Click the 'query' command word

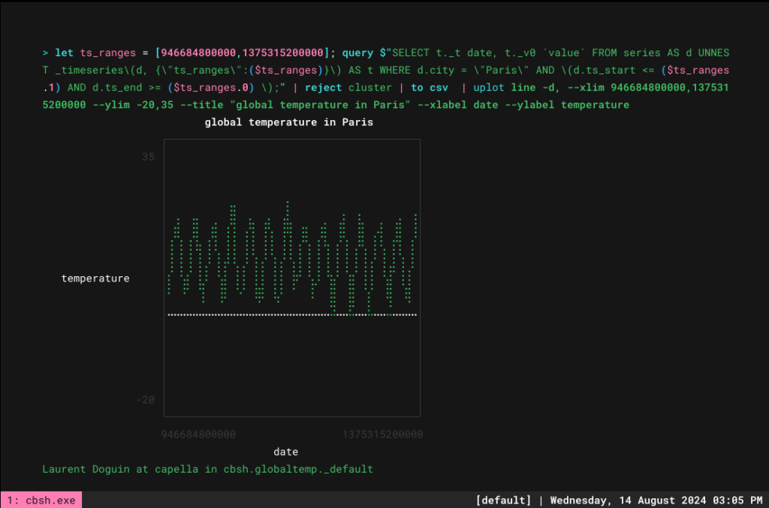click(357, 53)
